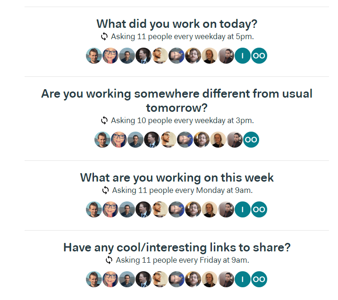Click the "OO" badge under "What did you work on today?"
This screenshot has height=300, width=338.
coord(259,56)
